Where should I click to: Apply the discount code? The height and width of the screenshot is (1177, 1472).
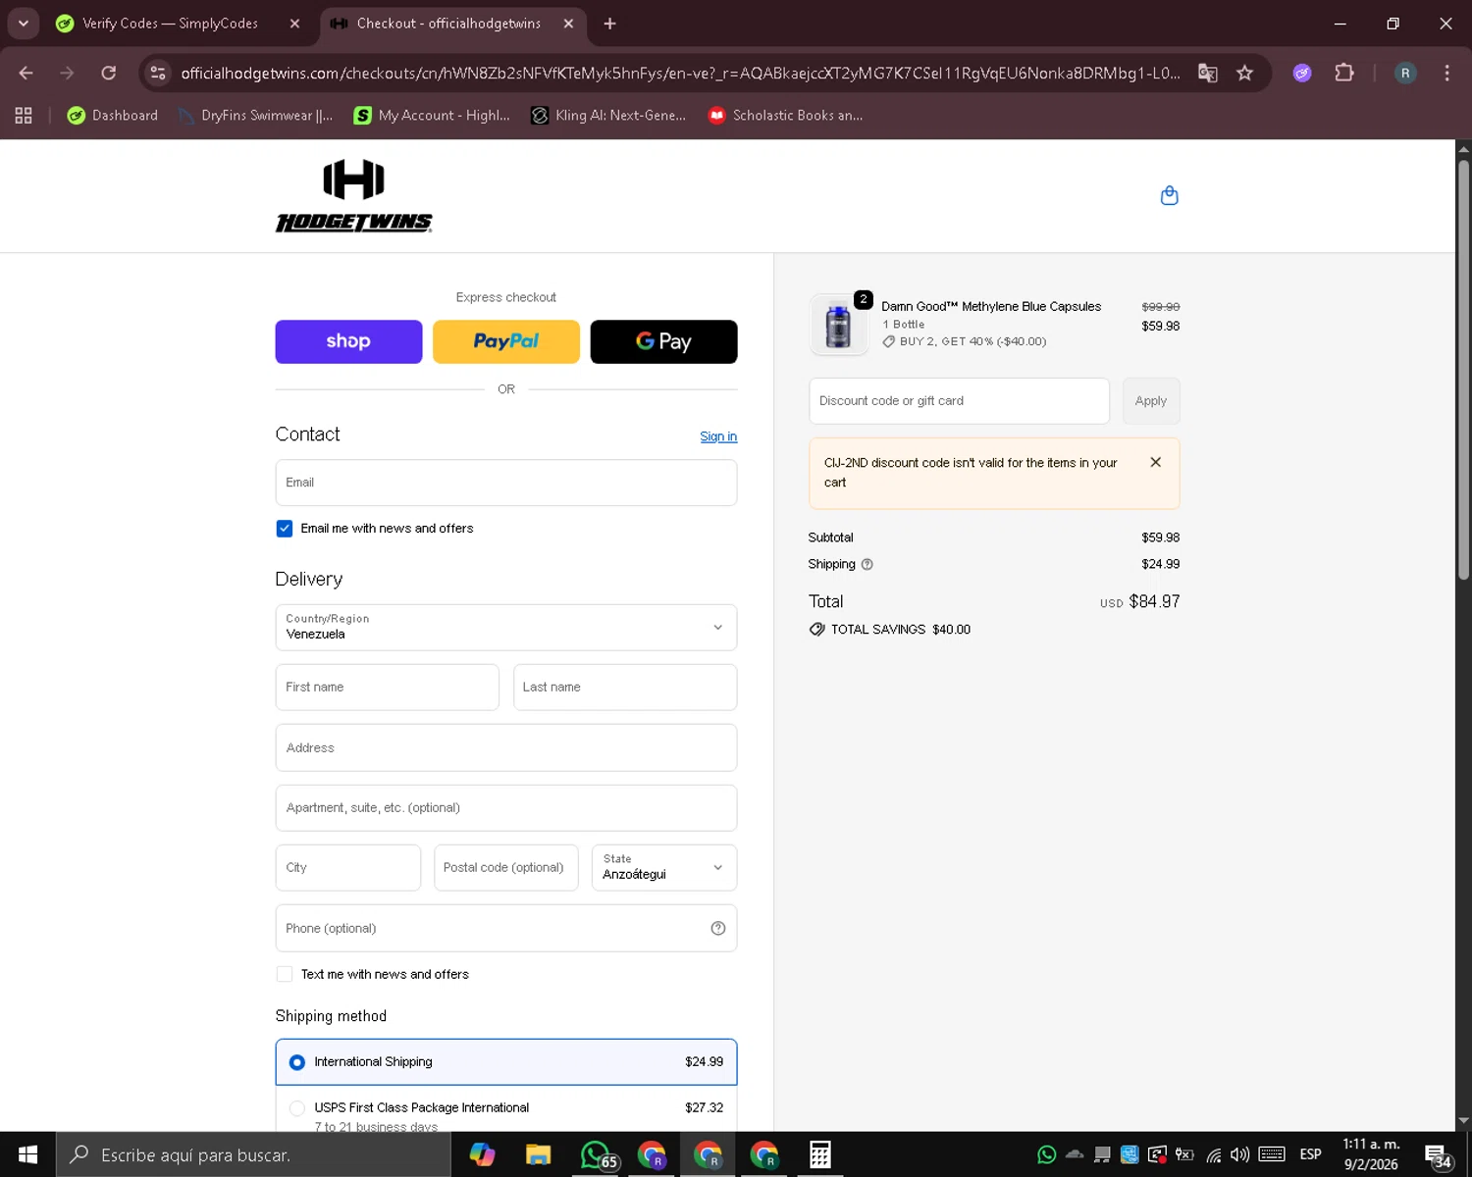coord(1151,401)
